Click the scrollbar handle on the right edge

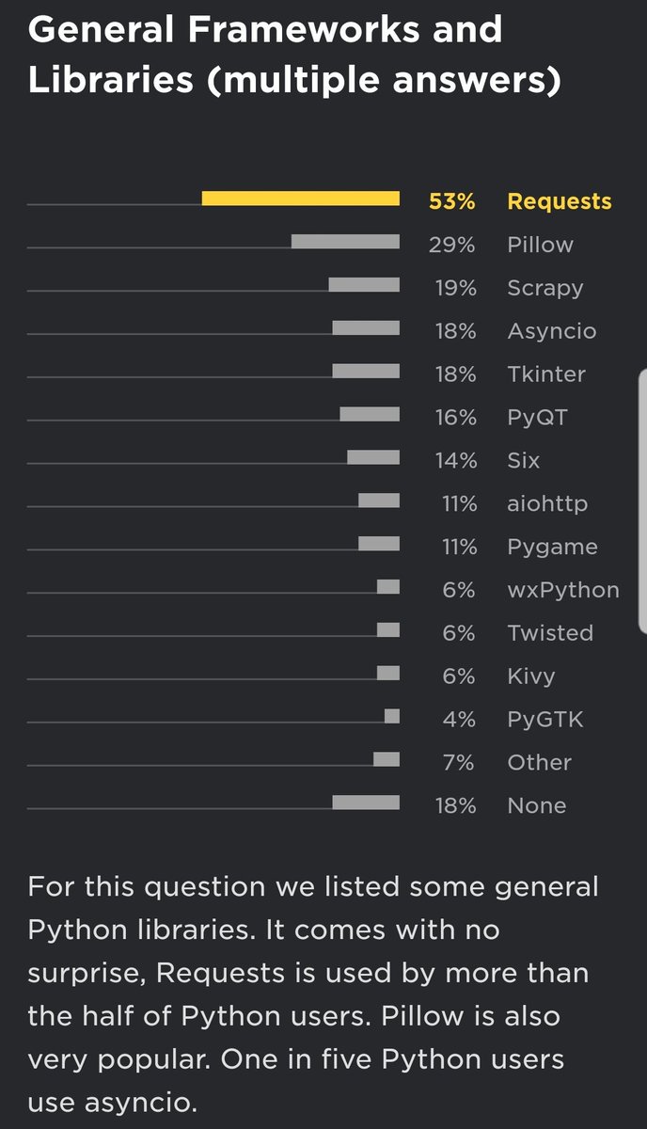(642, 501)
